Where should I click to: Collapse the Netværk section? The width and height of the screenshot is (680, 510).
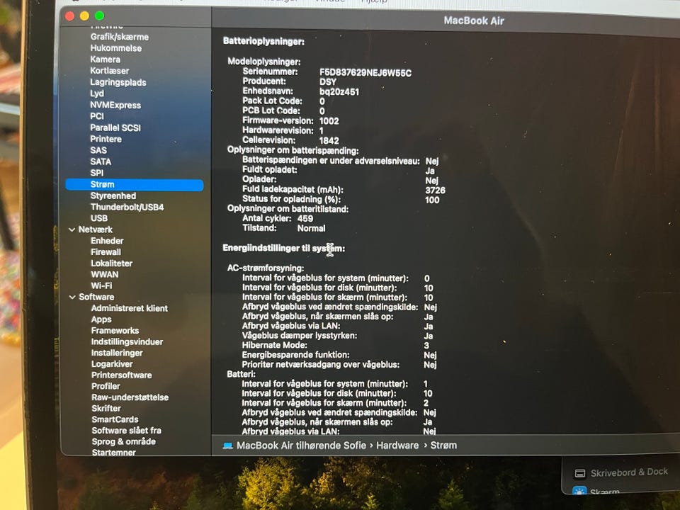(72, 229)
